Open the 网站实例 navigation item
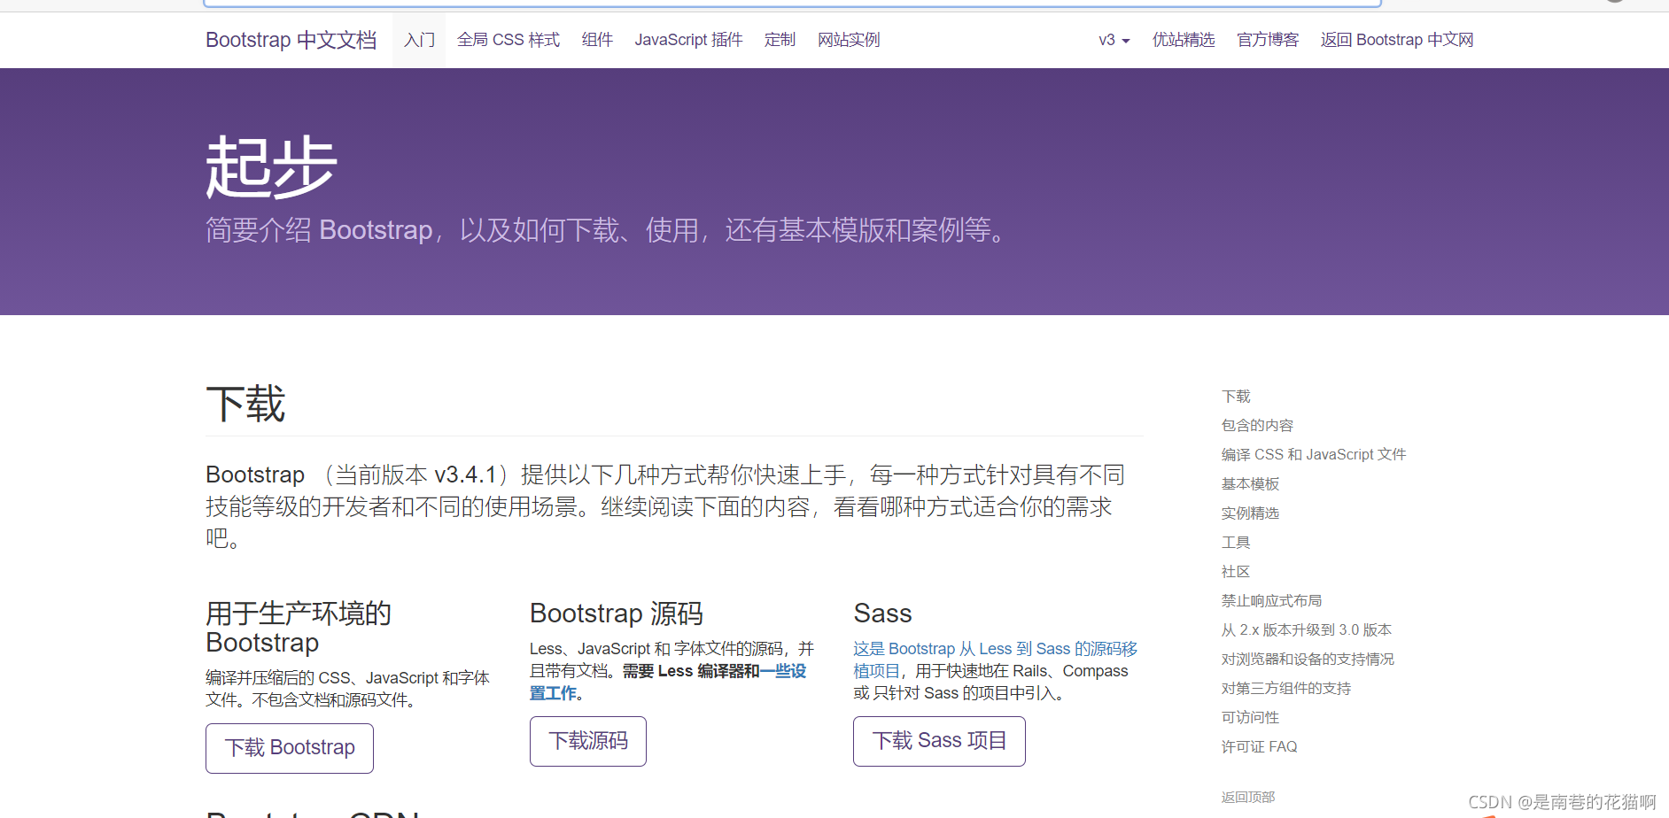Image resolution: width=1669 pixels, height=818 pixels. click(848, 40)
